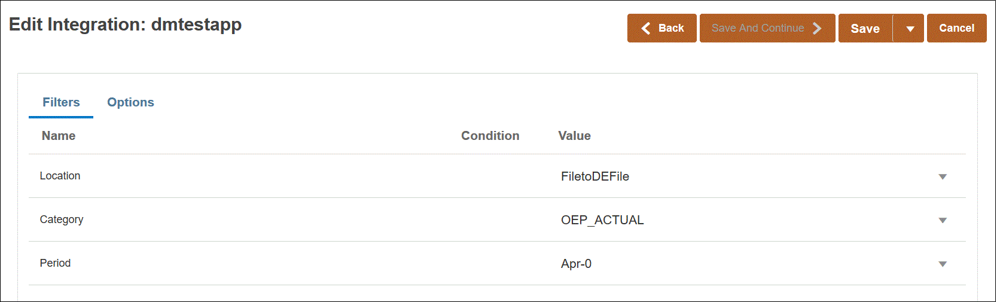Open the Save button dropdown arrow
The height and width of the screenshot is (302, 997).
pyautogui.click(x=910, y=28)
